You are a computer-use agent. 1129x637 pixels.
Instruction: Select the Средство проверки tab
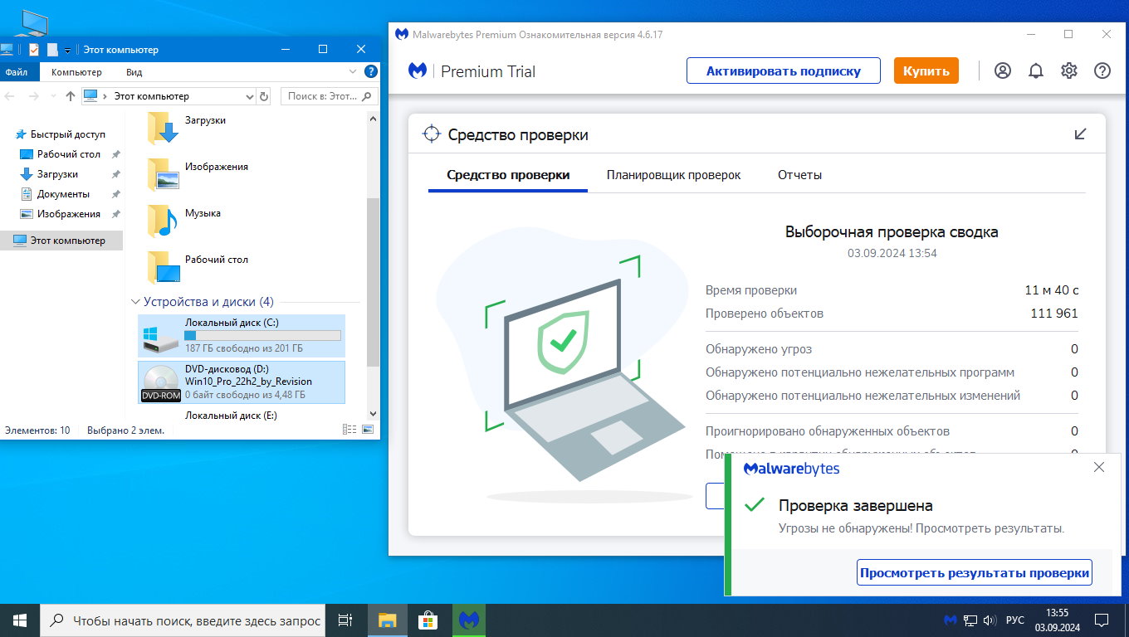click(508, 175)
